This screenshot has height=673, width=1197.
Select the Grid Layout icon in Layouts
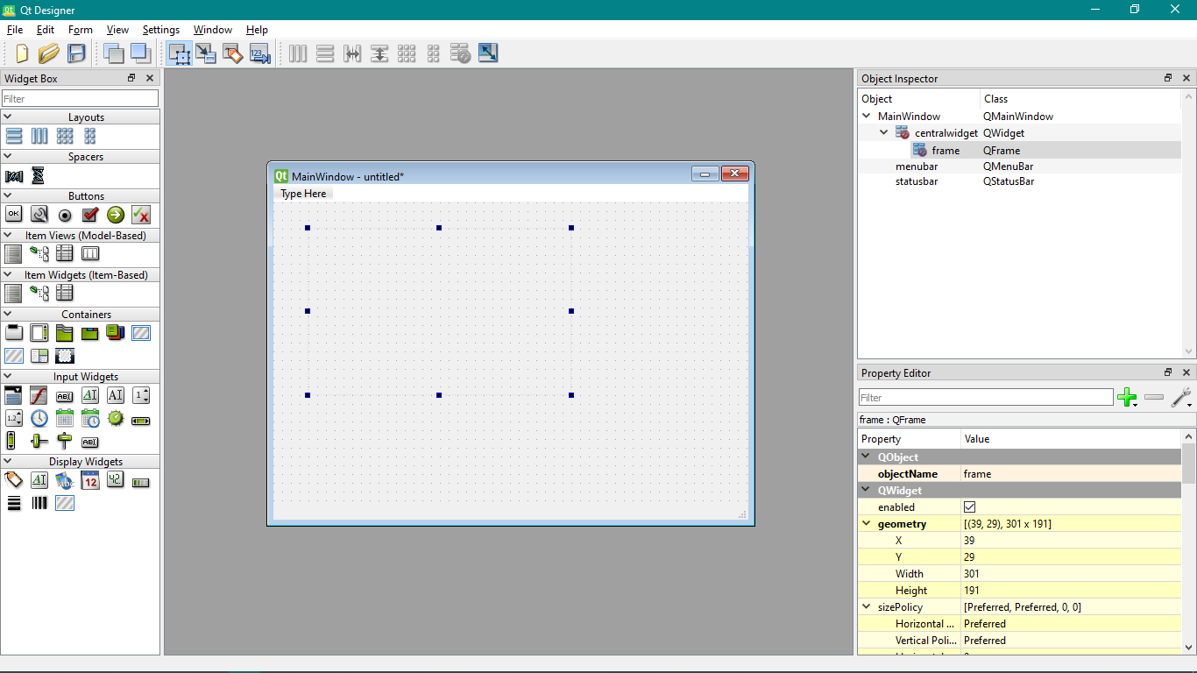[x=65, y=136]
